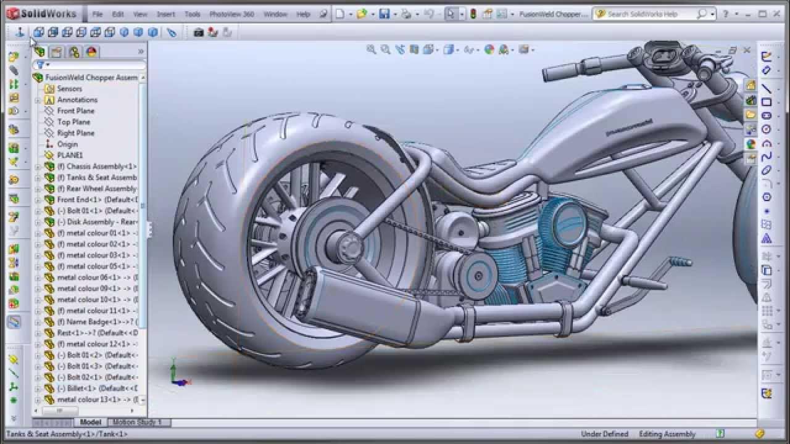
Task: Open the PhotoView 360 menu
Action: pos(231,14)
